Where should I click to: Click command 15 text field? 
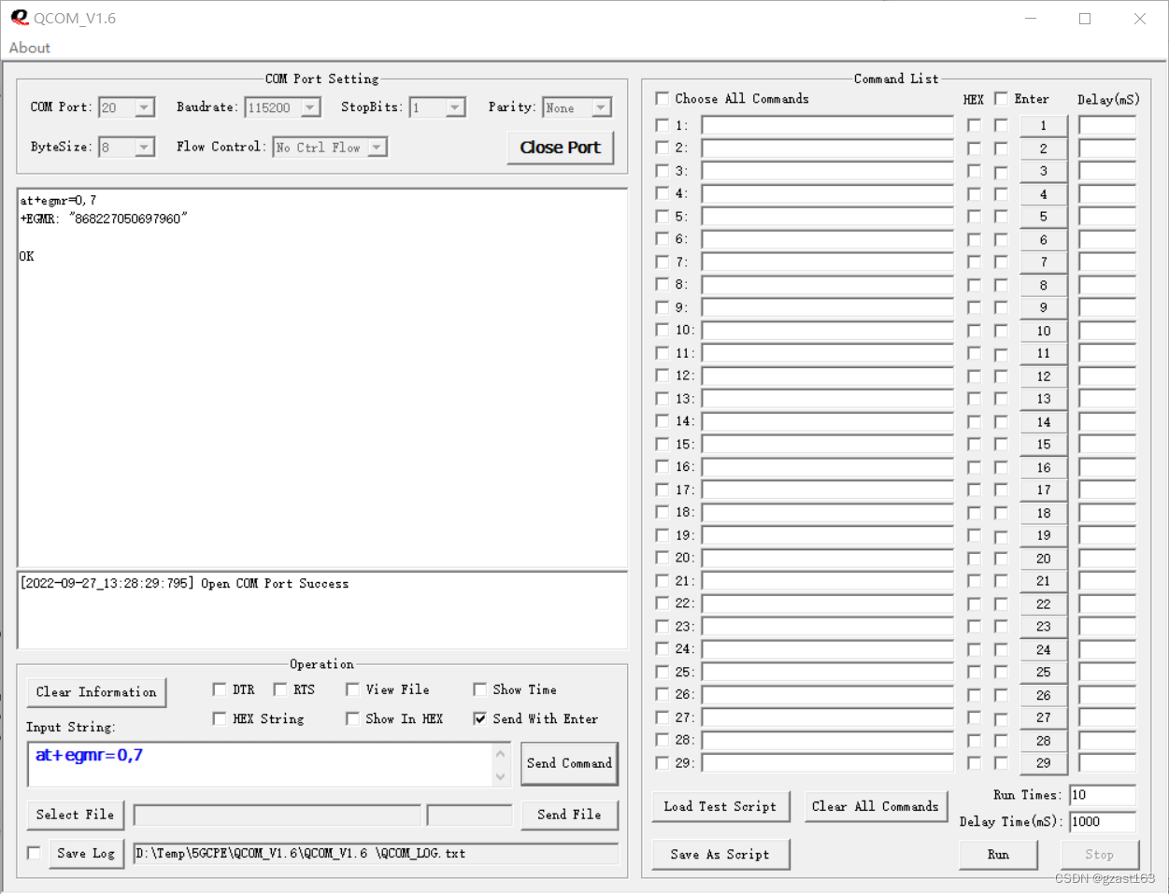pos(828,445)
